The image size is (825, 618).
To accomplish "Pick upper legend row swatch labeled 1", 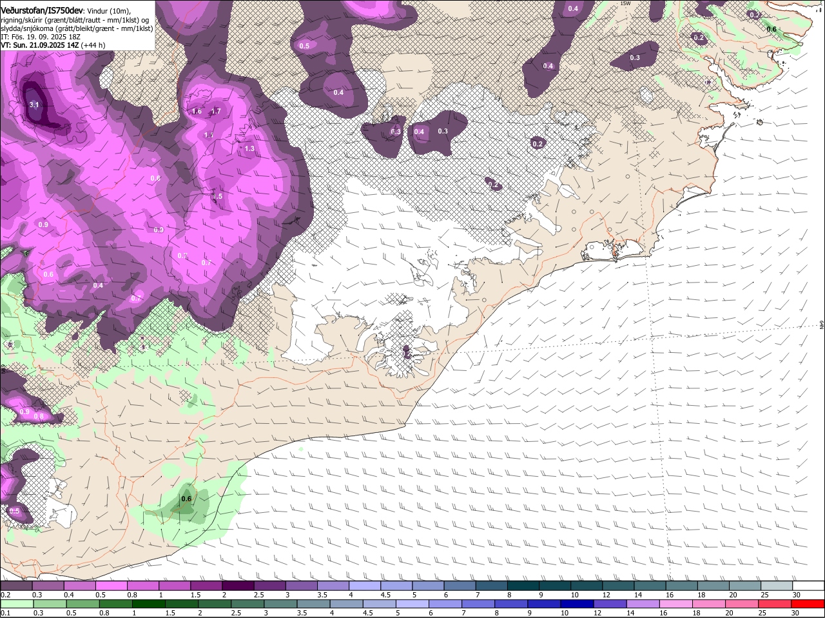I will tap(175, 586).
